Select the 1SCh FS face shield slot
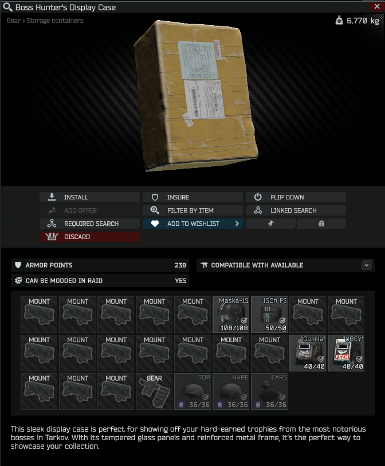Screen dimensions: 385x466 (269, 315)
